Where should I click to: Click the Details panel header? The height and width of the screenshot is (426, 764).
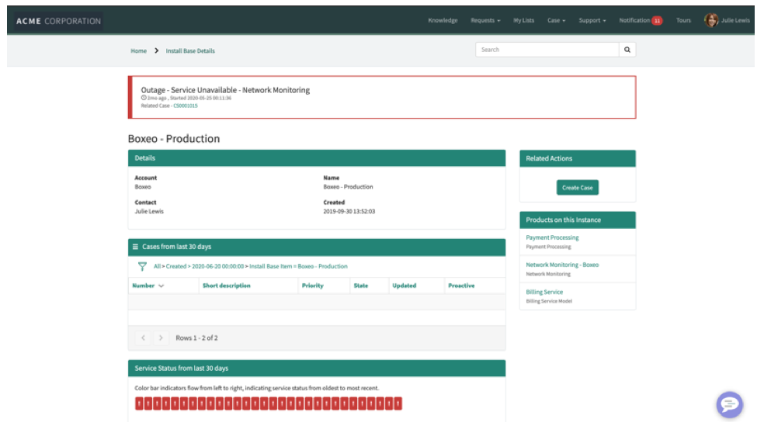tap(317, 158)
